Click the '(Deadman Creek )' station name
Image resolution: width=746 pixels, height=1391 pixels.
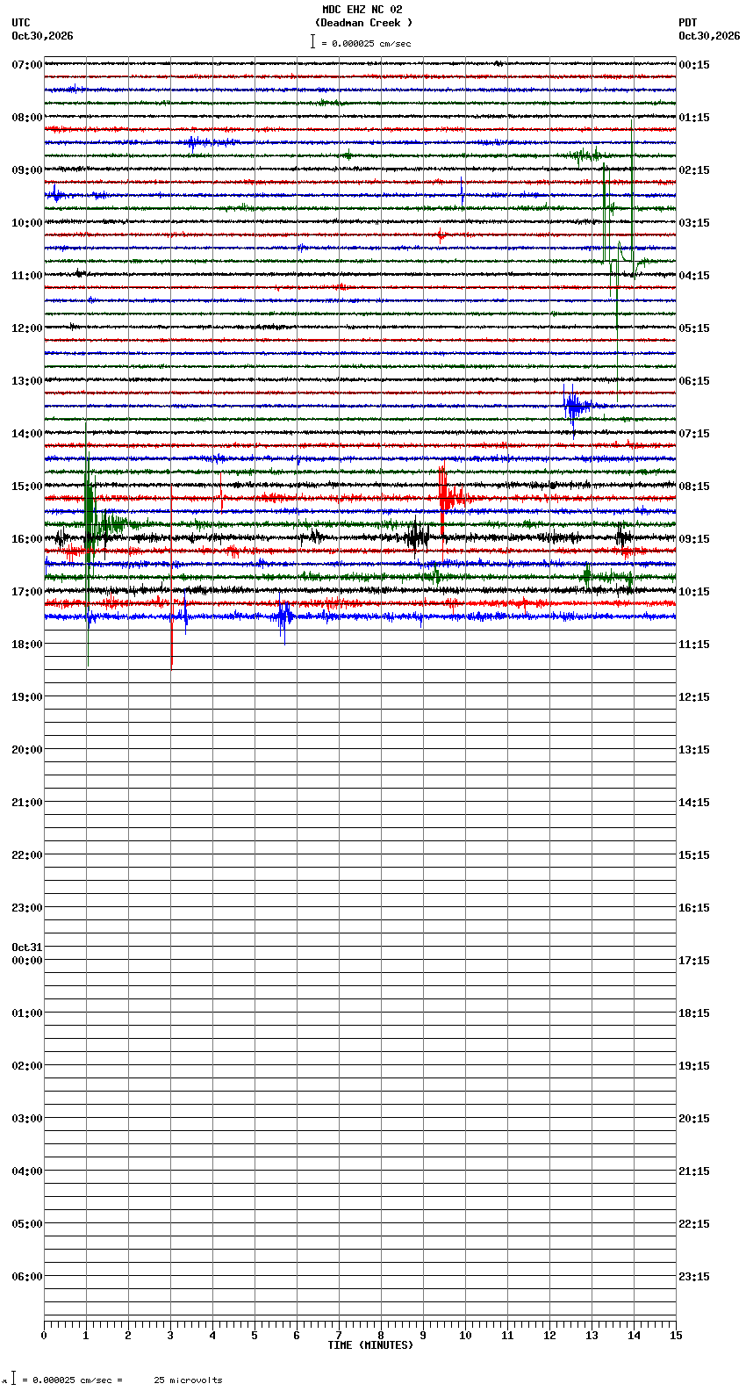(x=363, y=23)
